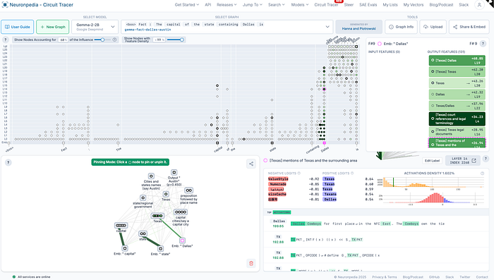Select the Emb " state" subgraph node
This screenshot has width=494, height=280.
(160, 249)
